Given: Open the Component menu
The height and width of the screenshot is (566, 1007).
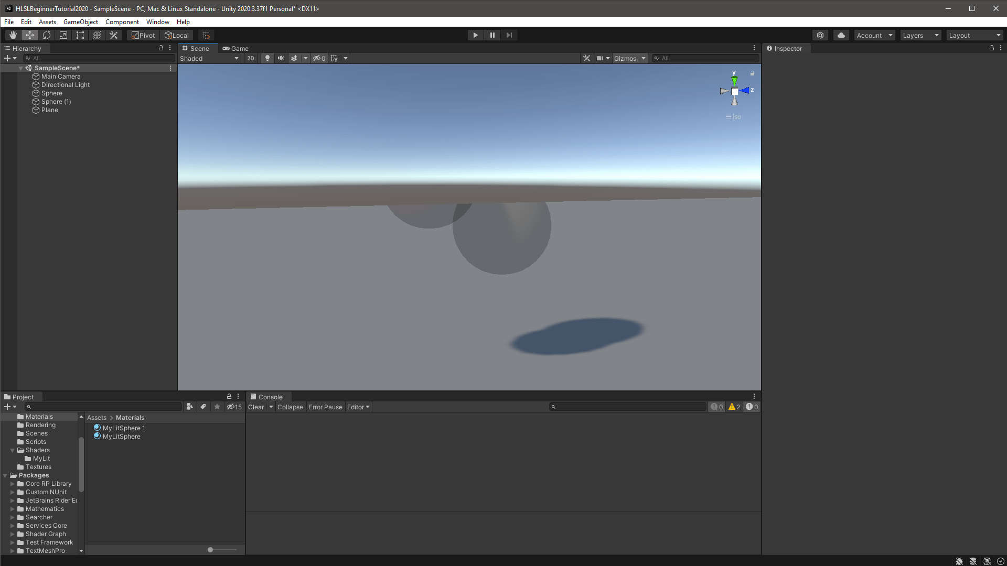Looking at the screenshot, I should click(122, 22).
